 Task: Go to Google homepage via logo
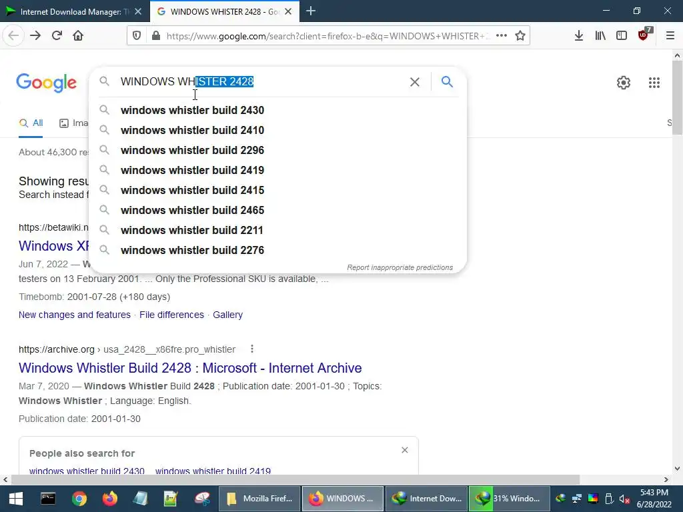[x=46, y=83]
